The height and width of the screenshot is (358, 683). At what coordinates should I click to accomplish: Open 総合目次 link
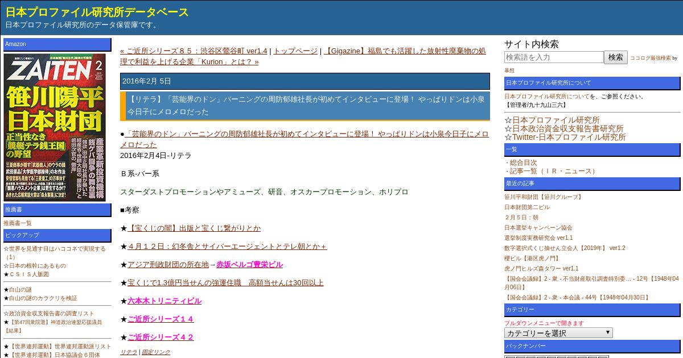523,163
